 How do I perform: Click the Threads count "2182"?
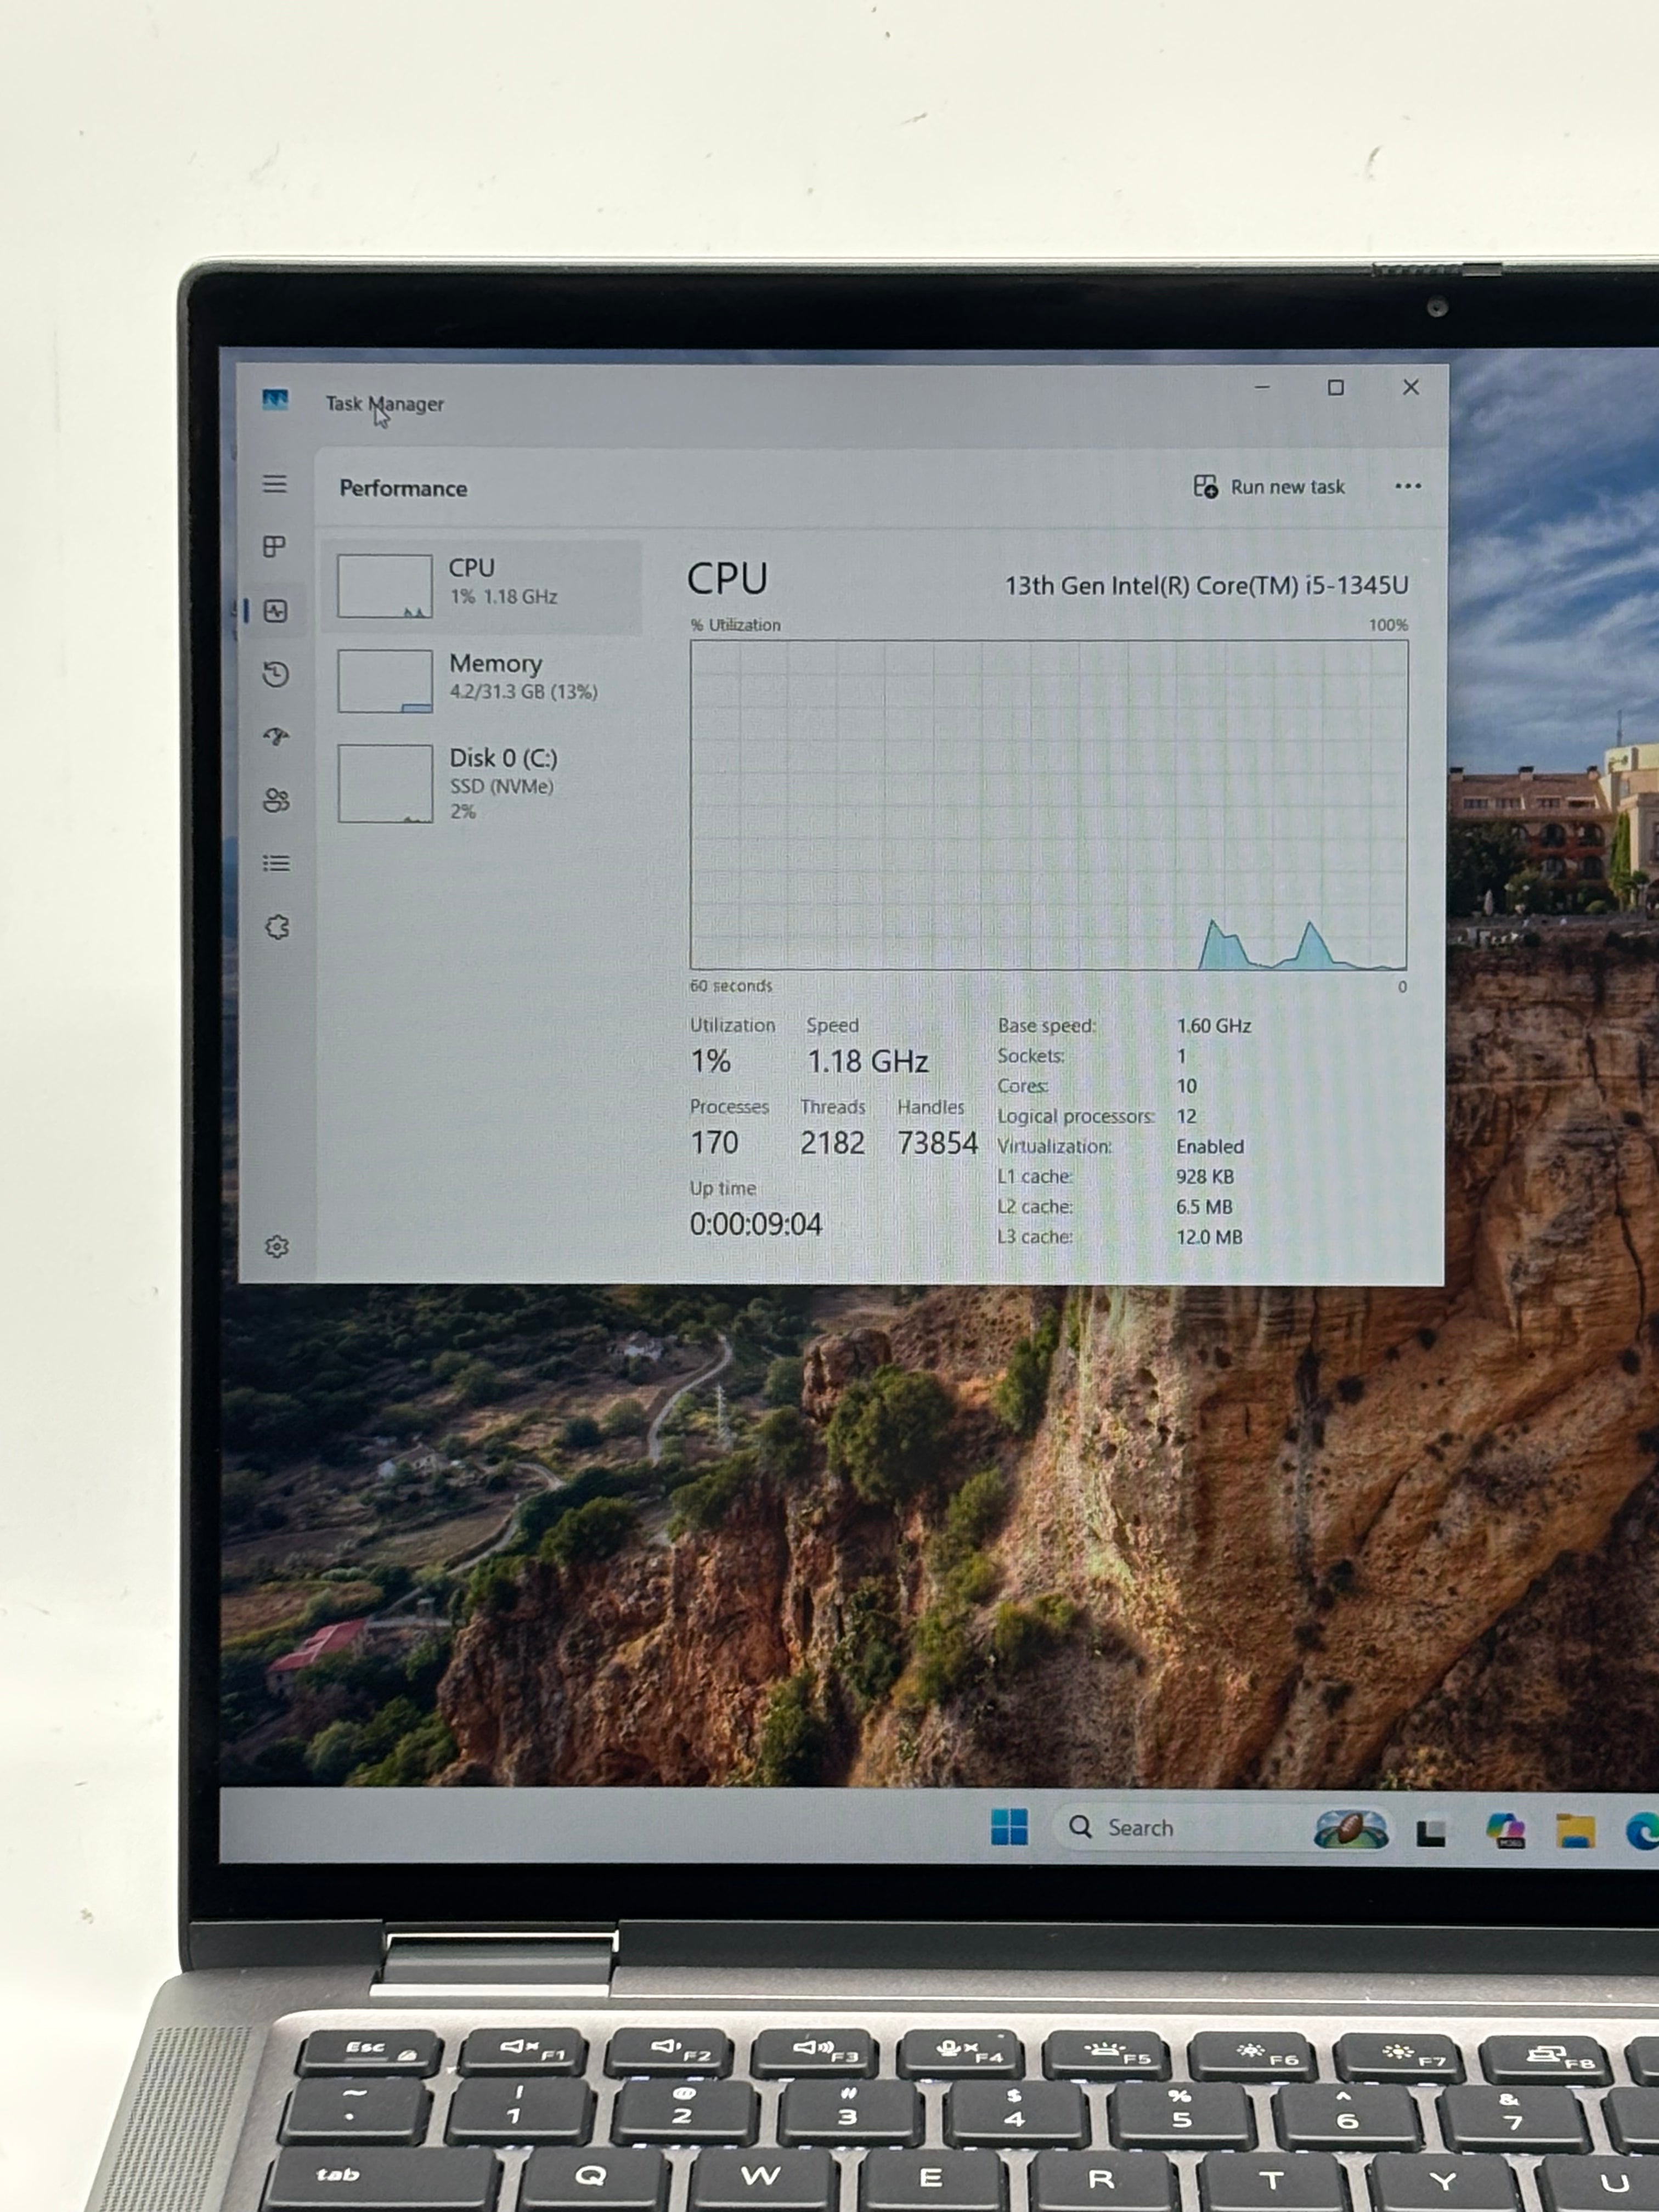(x=832, y=1143)
